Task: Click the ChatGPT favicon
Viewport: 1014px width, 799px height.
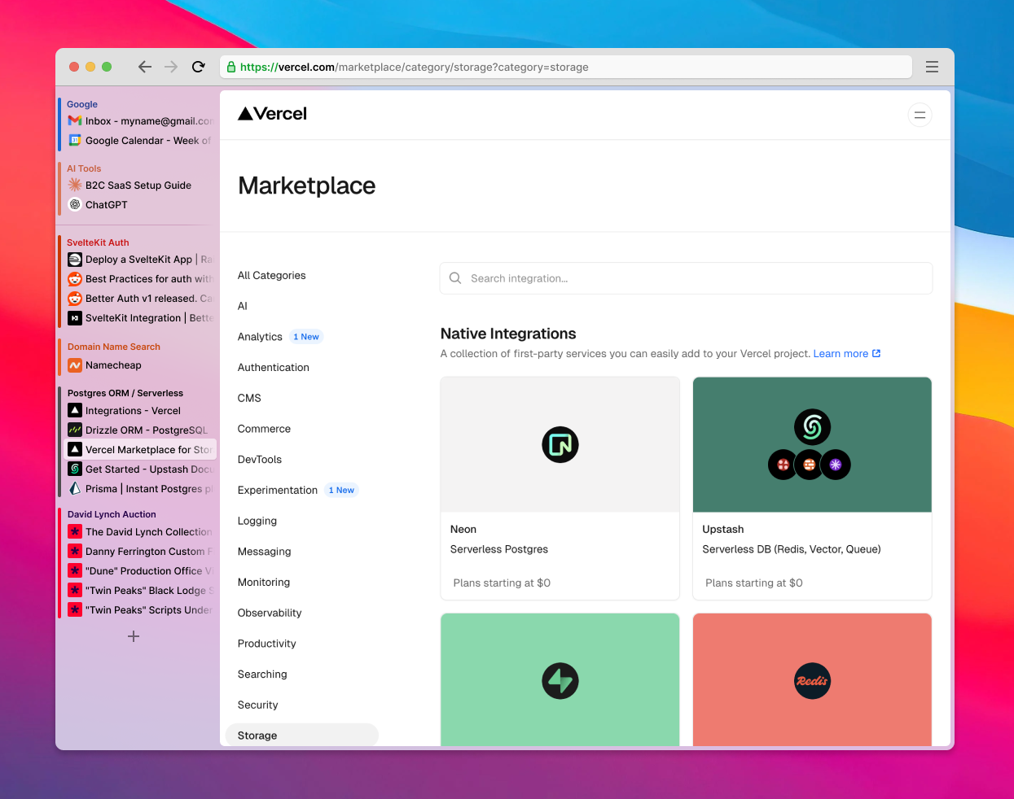Action: (x=75, y=204)
